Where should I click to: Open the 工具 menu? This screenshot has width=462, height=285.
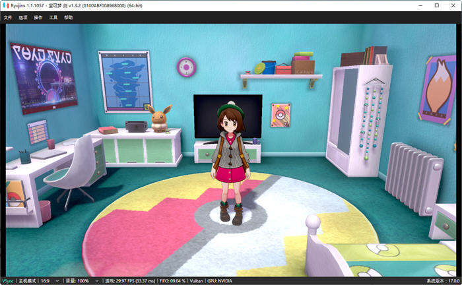tap(53, 18)
